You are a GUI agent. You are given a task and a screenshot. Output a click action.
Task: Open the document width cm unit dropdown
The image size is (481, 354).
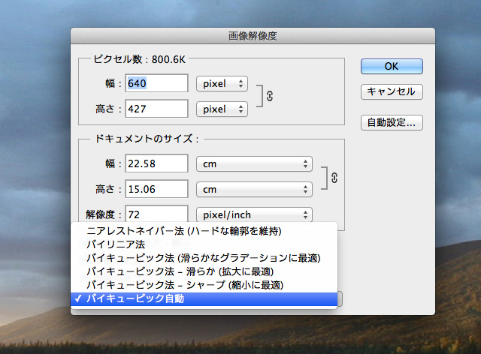254,163
